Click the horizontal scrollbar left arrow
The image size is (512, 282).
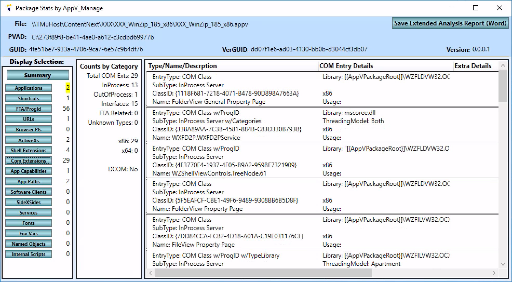(x=150, y=273)
